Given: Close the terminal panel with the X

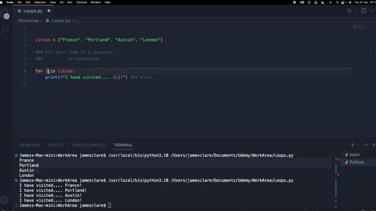Looking at the screenshot, I should [374, 145].
